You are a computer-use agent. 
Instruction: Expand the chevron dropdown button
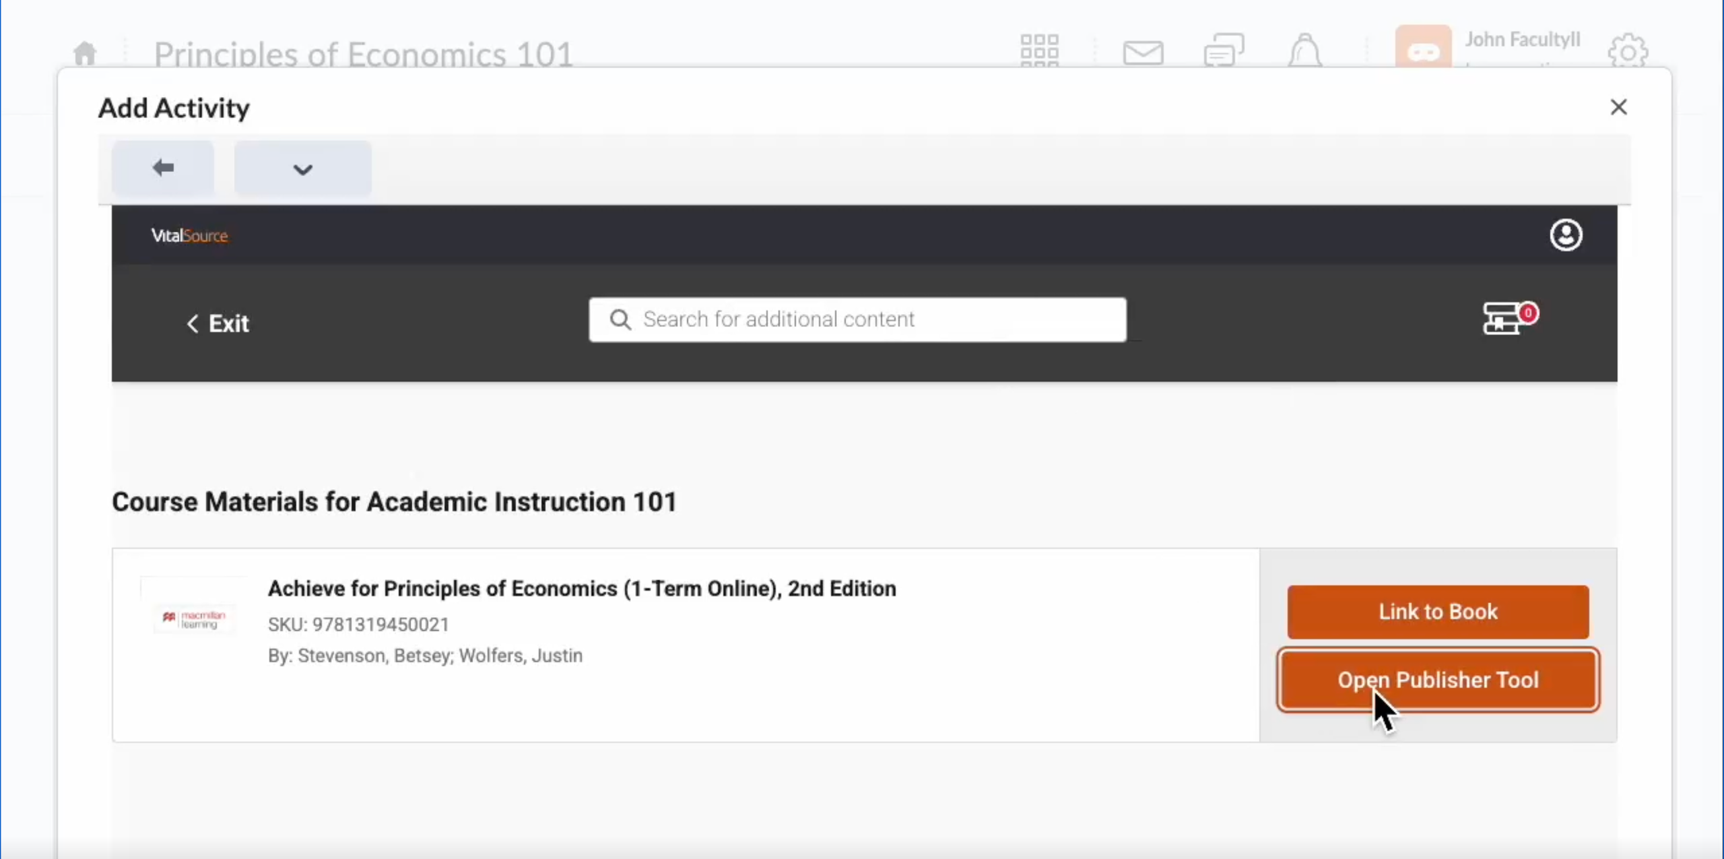(x=302, y=168)
